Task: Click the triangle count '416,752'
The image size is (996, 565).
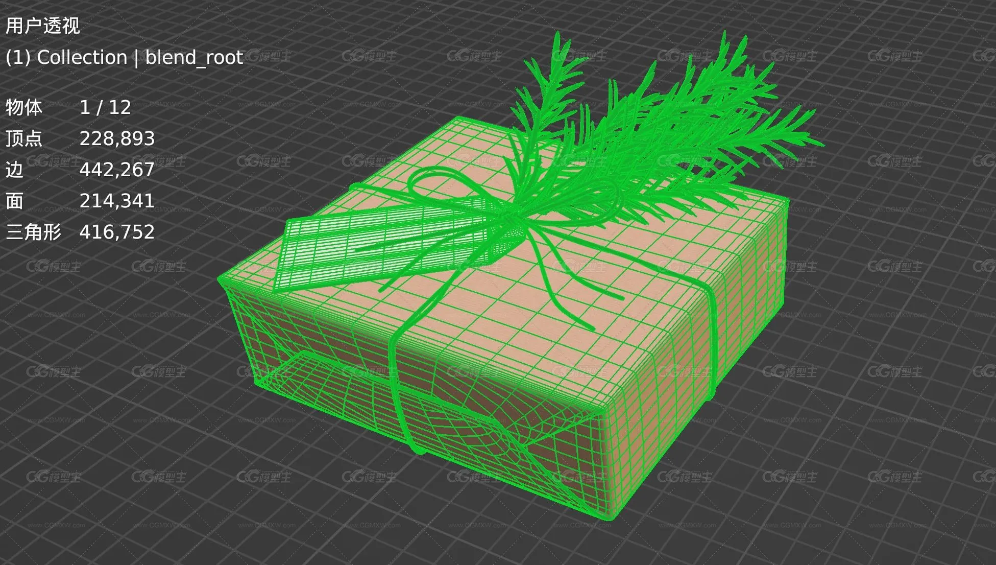Action: coord(117,232)
